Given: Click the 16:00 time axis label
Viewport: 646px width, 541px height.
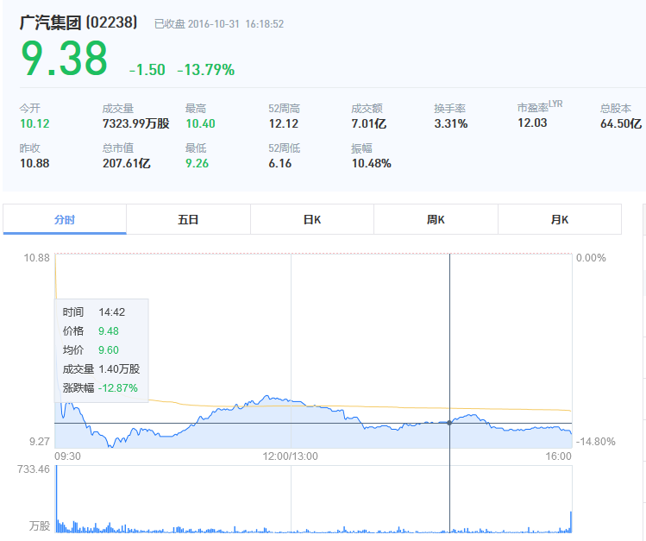Looking at the screenshot, I should (x=558, y=456).
